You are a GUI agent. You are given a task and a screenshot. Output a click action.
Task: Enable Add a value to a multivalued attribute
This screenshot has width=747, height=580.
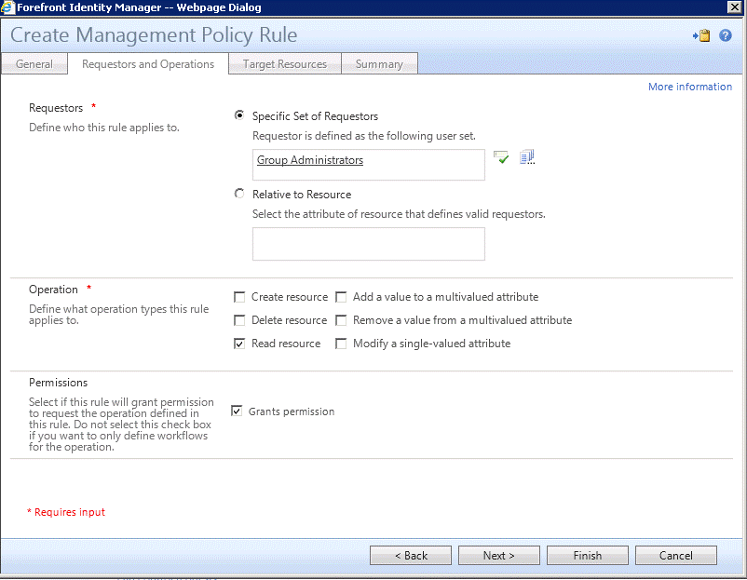coord(341,297)
